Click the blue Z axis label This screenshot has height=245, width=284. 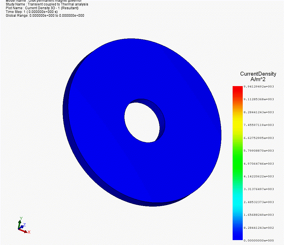(x=25, y=225)
